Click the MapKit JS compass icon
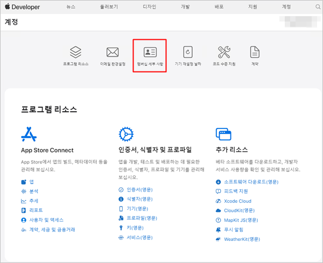Viewport: 323px width, 263px height. [218, 220]
